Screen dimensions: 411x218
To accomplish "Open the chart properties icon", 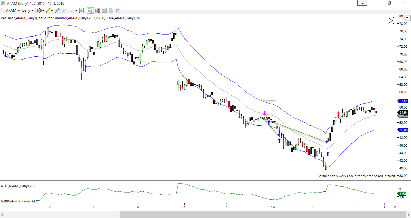I will coord(118,10).
